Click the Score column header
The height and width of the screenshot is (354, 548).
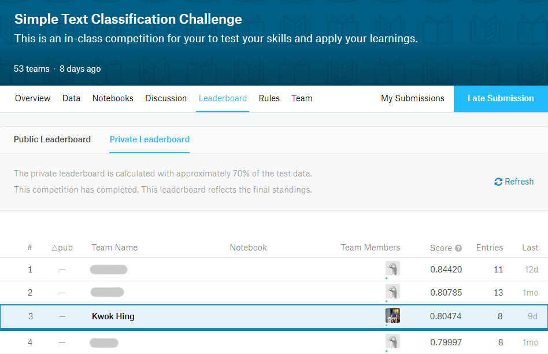(440, 248)
